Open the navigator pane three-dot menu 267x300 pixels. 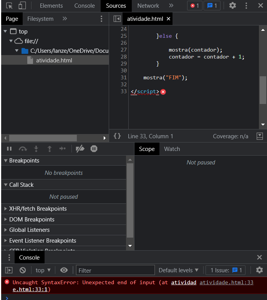click(x=101, y=19)
